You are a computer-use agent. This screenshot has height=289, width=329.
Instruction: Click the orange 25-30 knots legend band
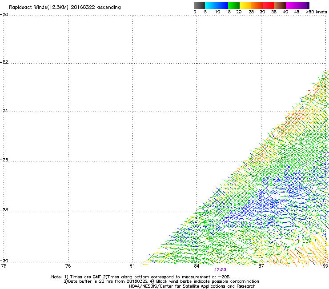click(257, 5)
